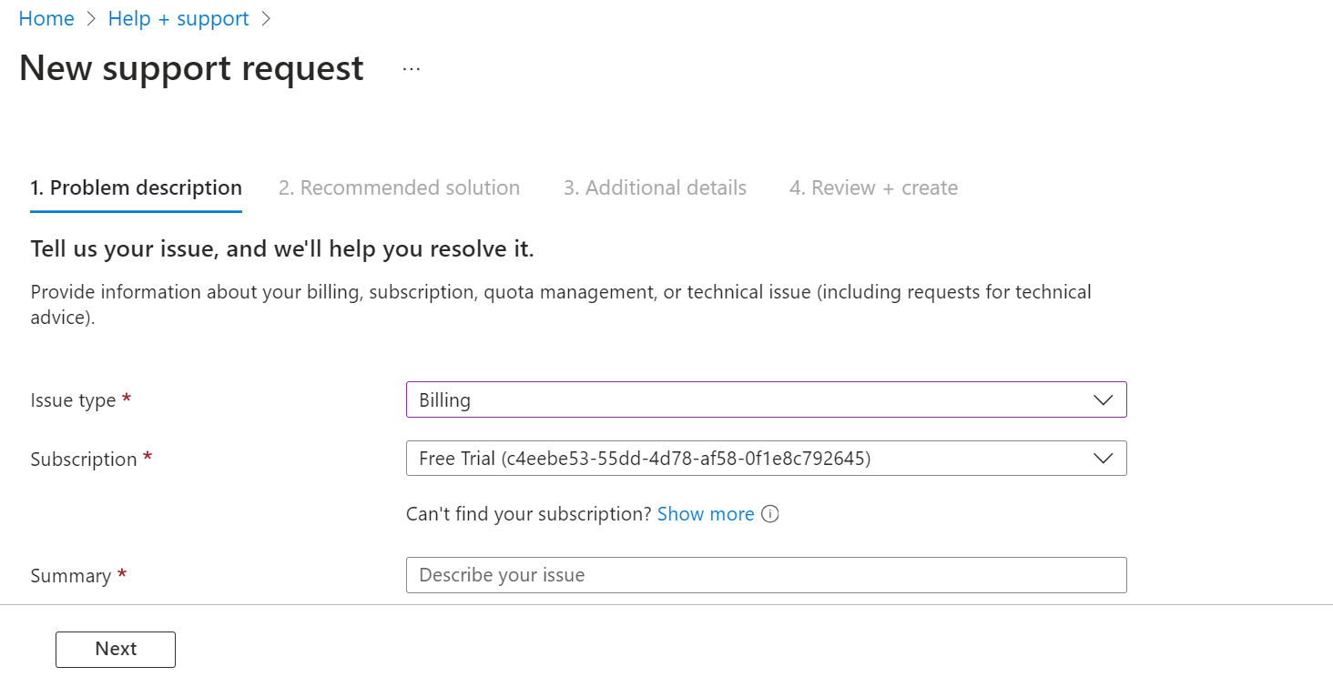Open the ellipsis more options menu
This screenshot has height=677, width=1333.
click(412, 69)
